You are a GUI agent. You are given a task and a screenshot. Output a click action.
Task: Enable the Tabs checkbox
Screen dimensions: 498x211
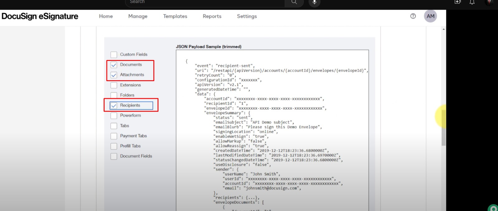(x=114, y=126)
